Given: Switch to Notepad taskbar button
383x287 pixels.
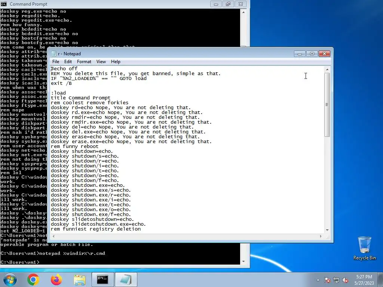Looking at the screenshot, I should (126, 280).
